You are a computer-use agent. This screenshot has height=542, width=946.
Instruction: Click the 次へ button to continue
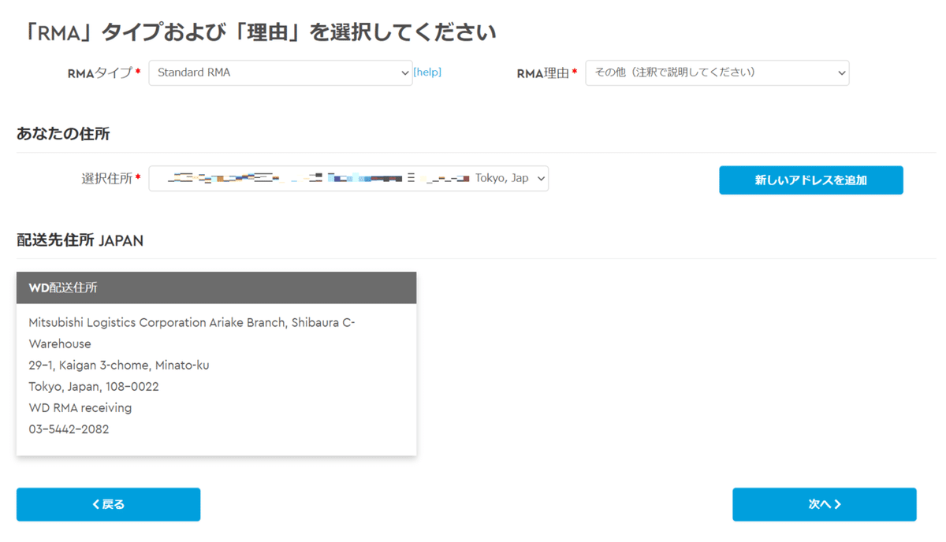click(824, 504)
